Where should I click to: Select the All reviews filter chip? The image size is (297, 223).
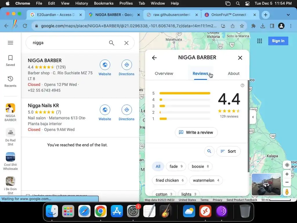coord(158,166)
